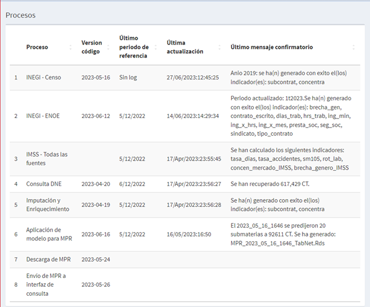The width and height of the screenshot is (370, 307).
Task: Click update timestamp 16/05/2023:16:50
Action: point(189,234)
